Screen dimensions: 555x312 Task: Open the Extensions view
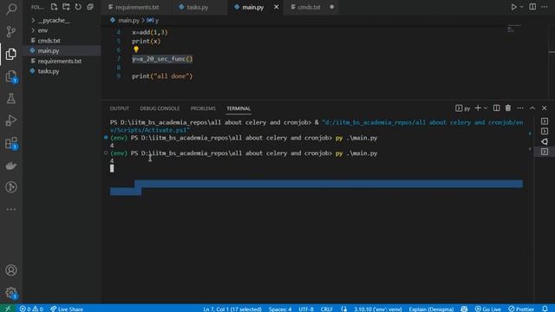tap(11, 143)
